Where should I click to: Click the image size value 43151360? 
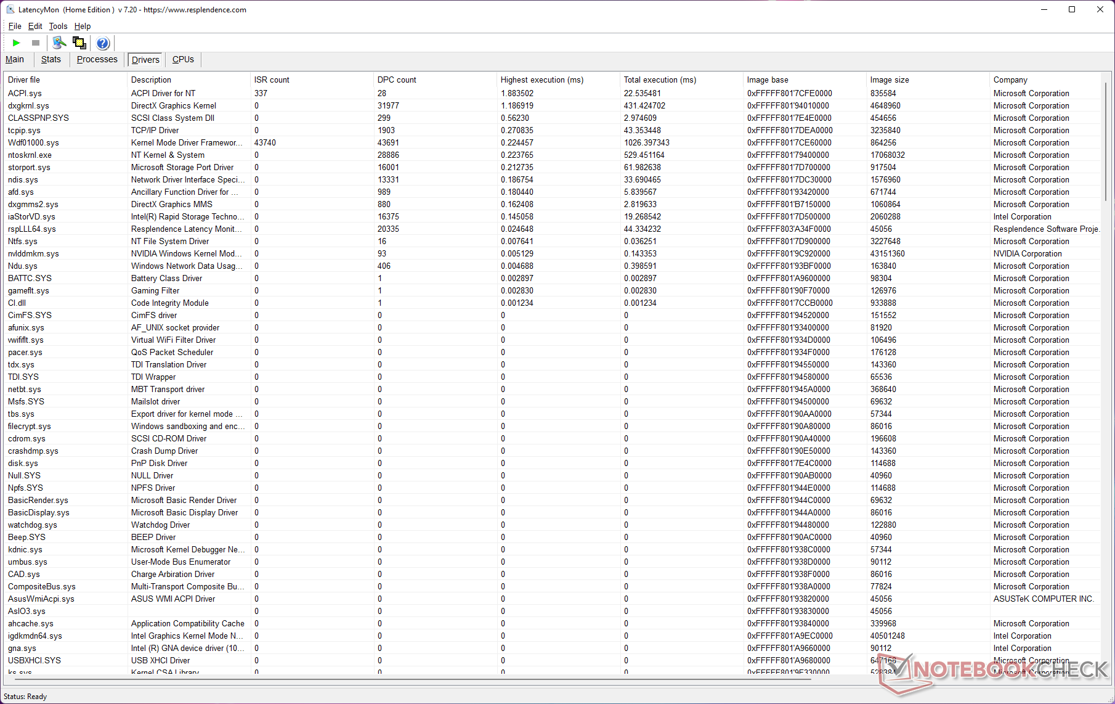pos(888,253)
